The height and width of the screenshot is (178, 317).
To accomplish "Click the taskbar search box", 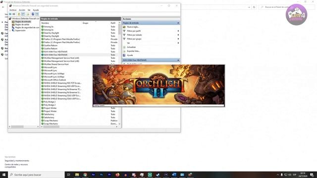I will point(36,175).
